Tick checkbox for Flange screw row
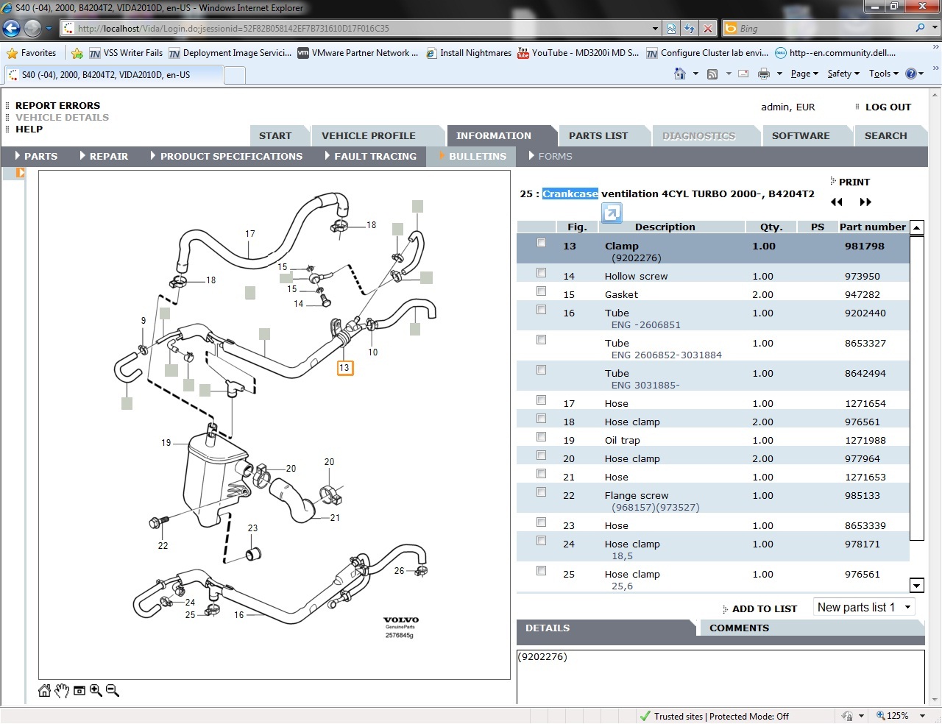 (542, 492)
